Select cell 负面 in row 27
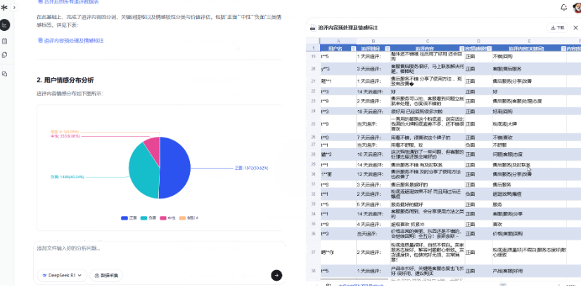The image size is (581, 287). coord(478,145)
